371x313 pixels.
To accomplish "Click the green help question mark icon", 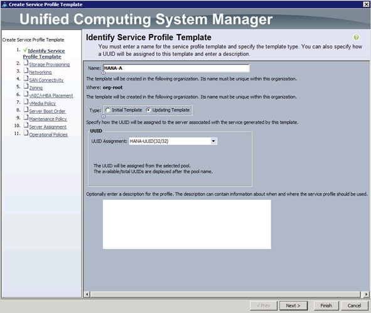I will click(356, 38).
